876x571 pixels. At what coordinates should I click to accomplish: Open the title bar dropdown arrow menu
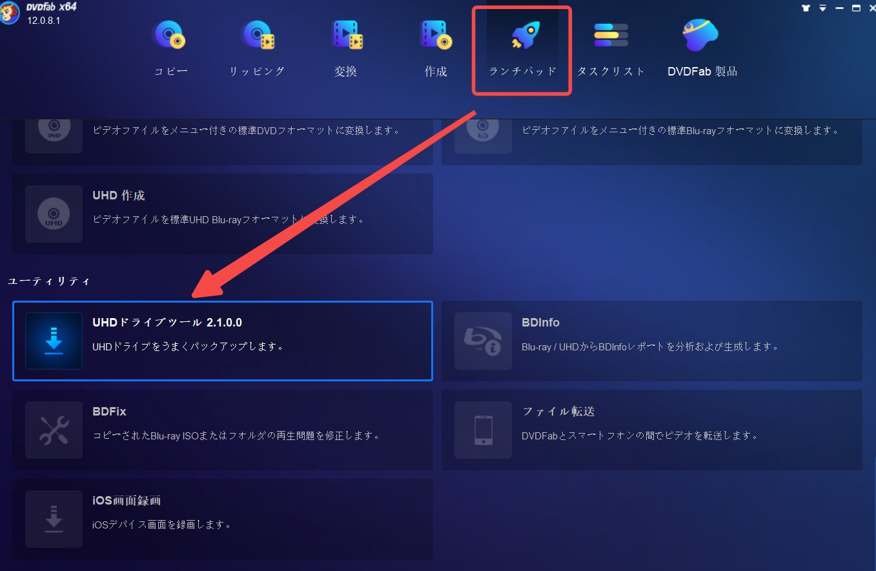click(822, 8)
